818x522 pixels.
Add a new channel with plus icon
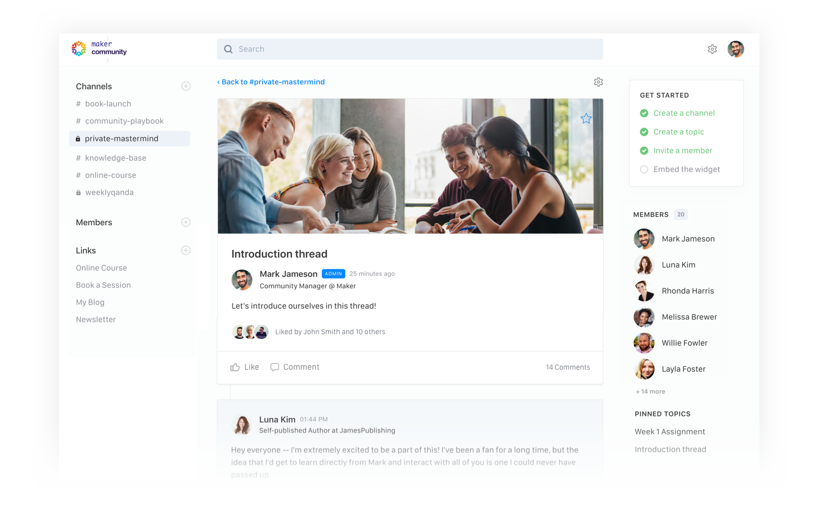[x=186, y=86]
